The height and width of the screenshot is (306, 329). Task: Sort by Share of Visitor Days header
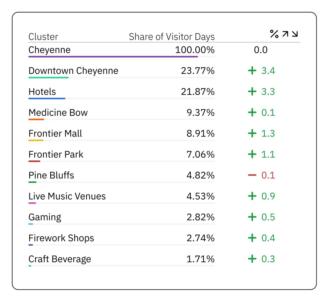coord(172,37)
